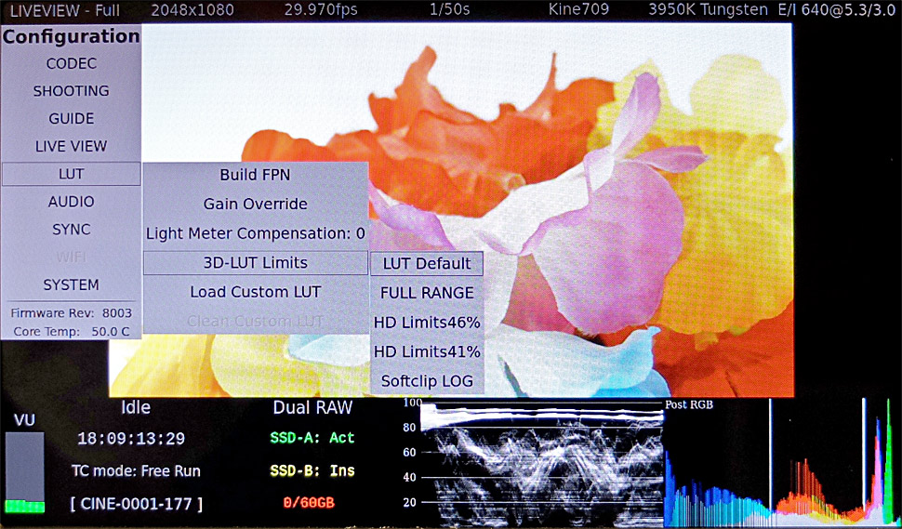
Task: Select HD Limits46% option
Action: pos(427,323)
